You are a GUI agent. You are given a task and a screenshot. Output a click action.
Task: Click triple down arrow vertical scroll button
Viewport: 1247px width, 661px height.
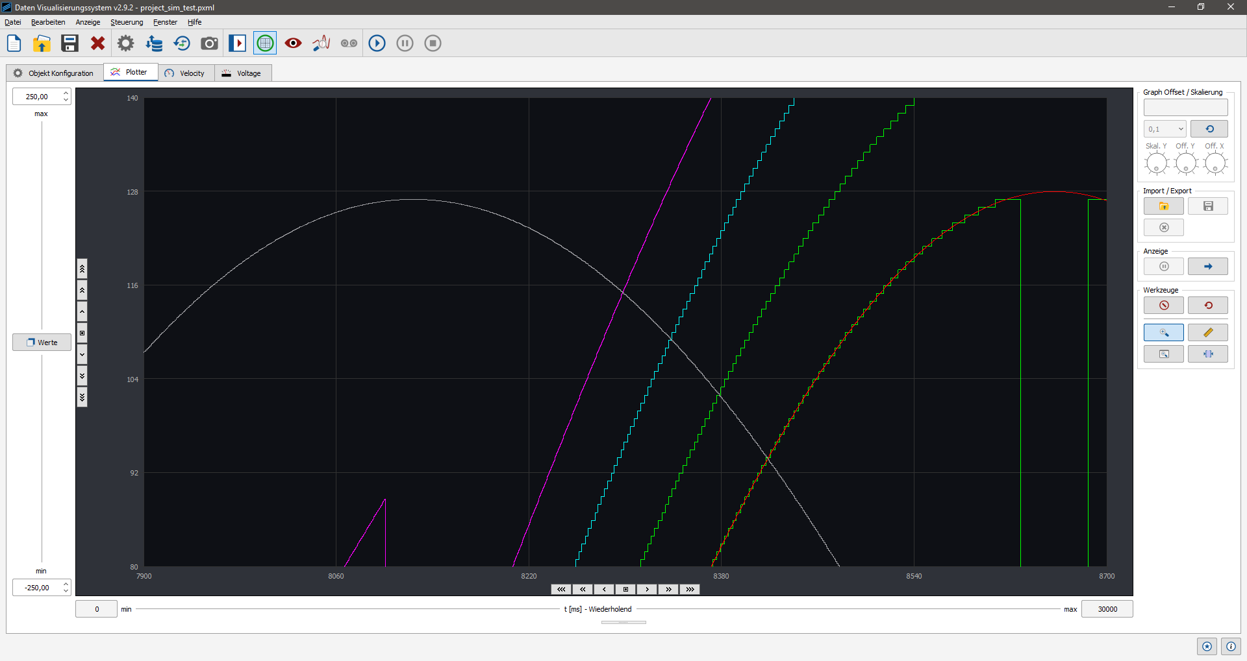click(x=82, y=397)
